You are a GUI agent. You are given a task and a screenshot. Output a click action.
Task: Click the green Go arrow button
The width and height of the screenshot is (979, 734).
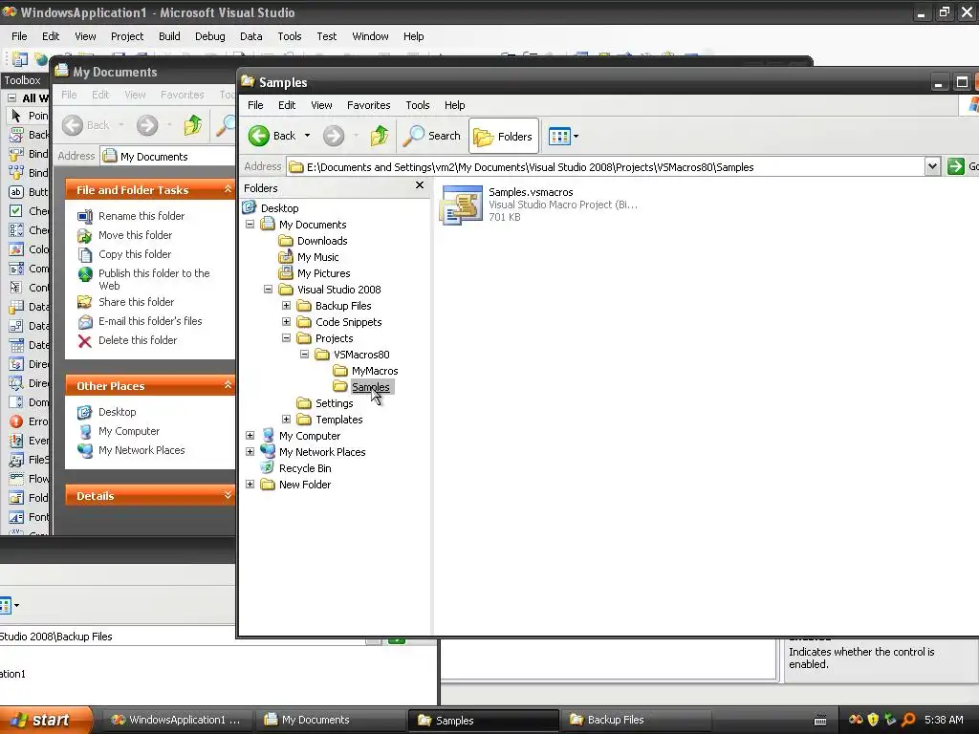[x=956, y=166]
